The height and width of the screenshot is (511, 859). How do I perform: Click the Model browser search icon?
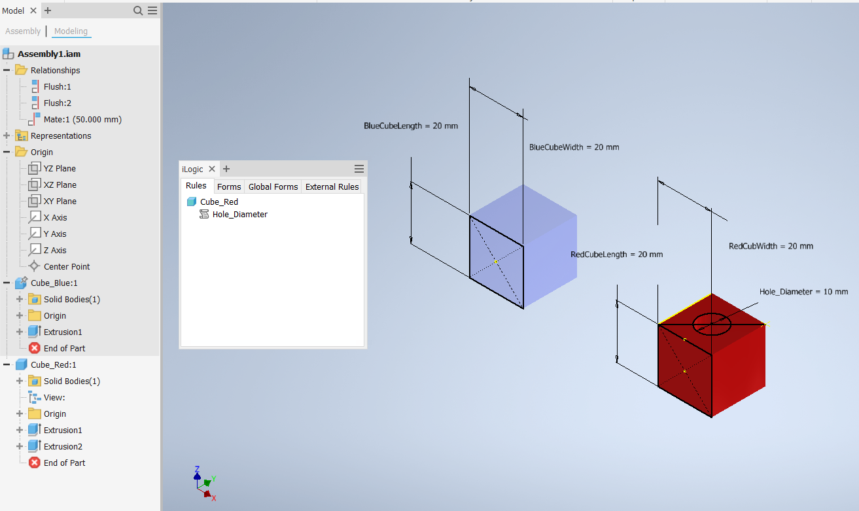(x=137, y=10)
